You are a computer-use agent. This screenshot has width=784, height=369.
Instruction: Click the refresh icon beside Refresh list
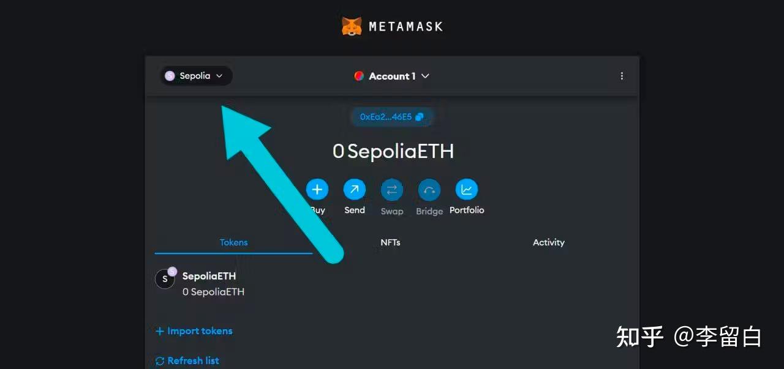pyautogui.click(x=160, y=360)
